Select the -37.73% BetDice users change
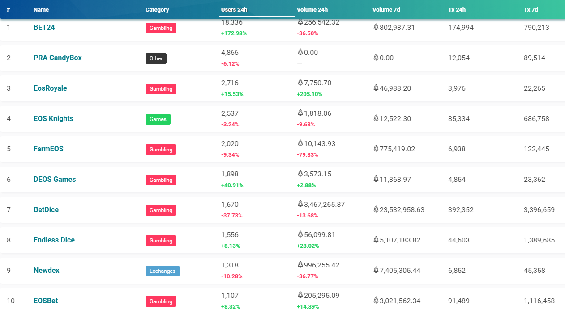This screenshot has width=565, height=309. (x=232, y=216)
